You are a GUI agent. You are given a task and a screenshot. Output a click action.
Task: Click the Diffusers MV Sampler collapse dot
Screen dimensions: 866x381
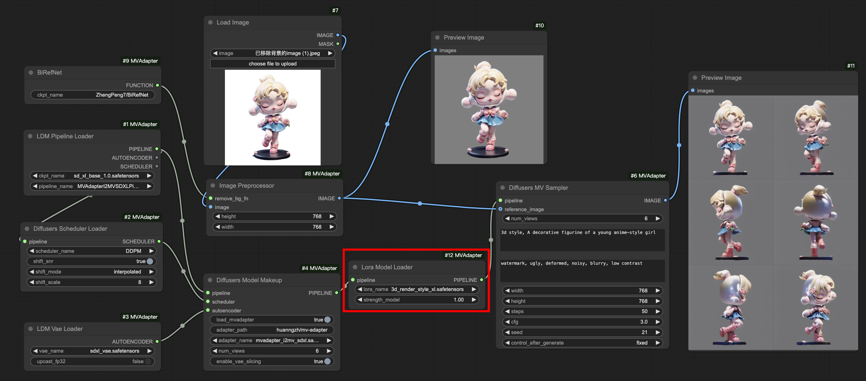pos(502,188)
